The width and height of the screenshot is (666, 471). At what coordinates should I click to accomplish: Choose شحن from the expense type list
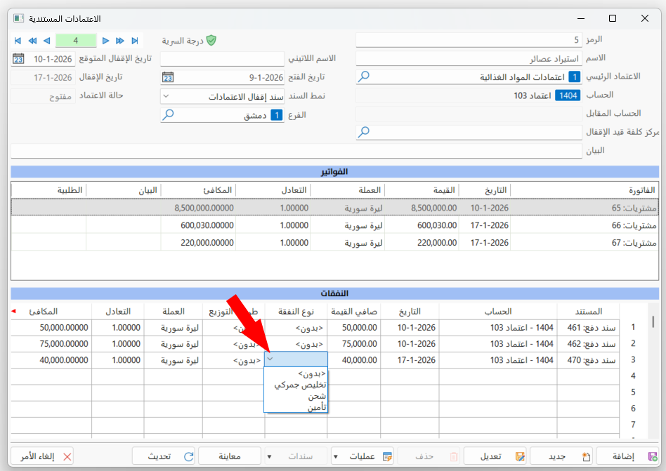coord(296,396)
